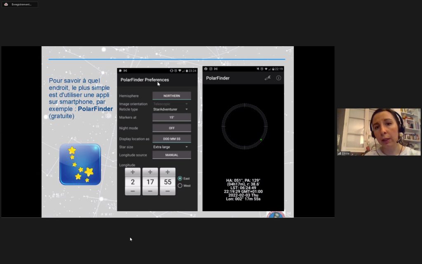Open PolarFinder settings via the wrench icon
The width and height of the screenshot is (422, 264).
coord(267,78)
